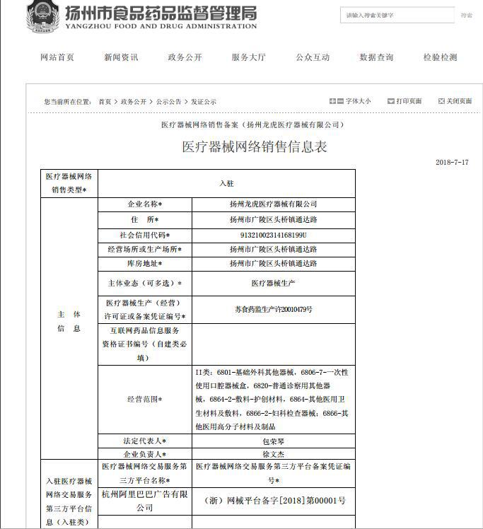
Task: Click the license number 苏食药监生产许20010479号
Action: pyautogui.click(x=273, y=309)
